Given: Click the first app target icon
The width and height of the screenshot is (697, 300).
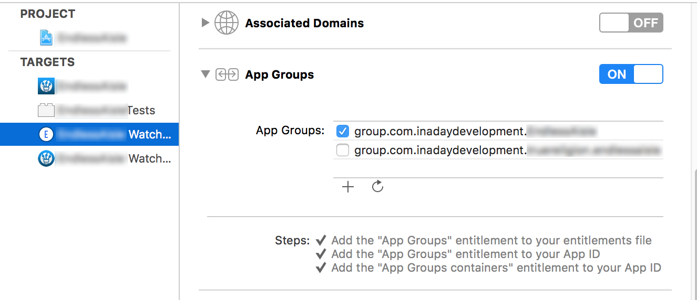Looking at the screenshot, I should tap(46, 86).
